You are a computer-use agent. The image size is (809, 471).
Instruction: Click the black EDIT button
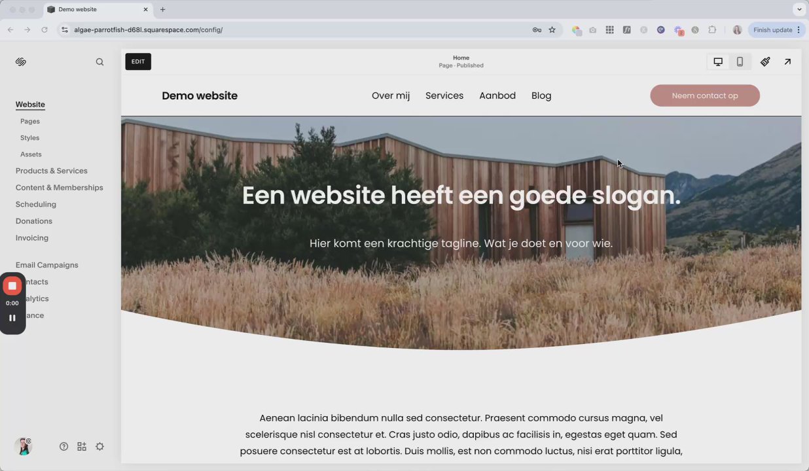[138, 61]
